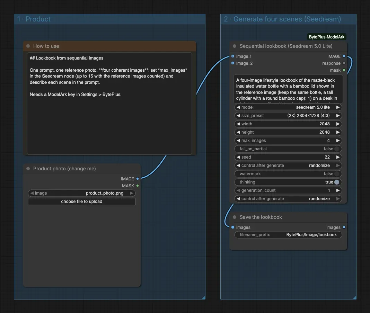Screen dimensions: 370x313
Task: Click the mask output socket
Action: (344, 70)
